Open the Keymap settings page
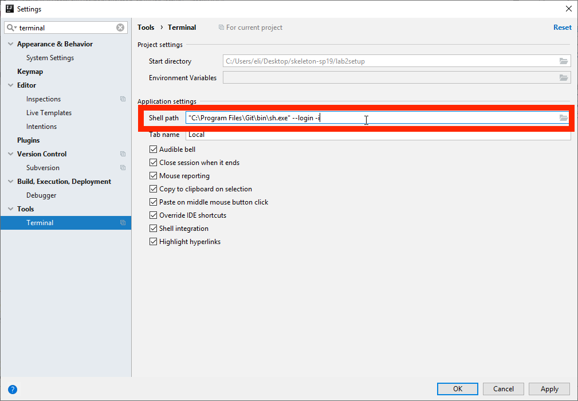The height and width of the screenshot is (401, 578). pos(30,72)
